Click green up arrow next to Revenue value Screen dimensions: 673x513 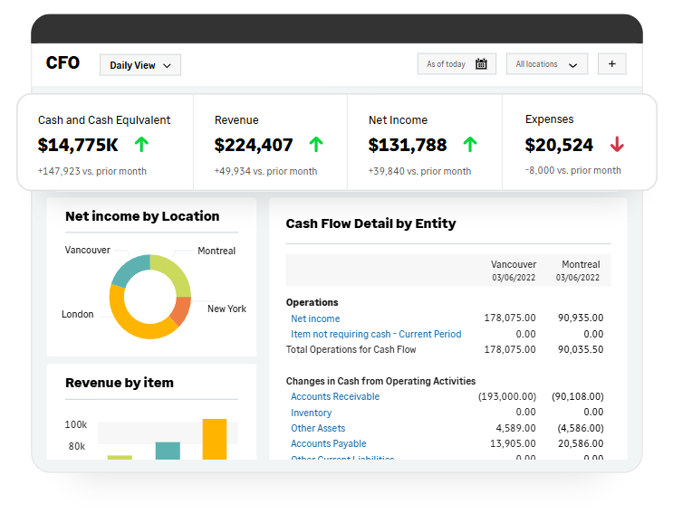316,145
